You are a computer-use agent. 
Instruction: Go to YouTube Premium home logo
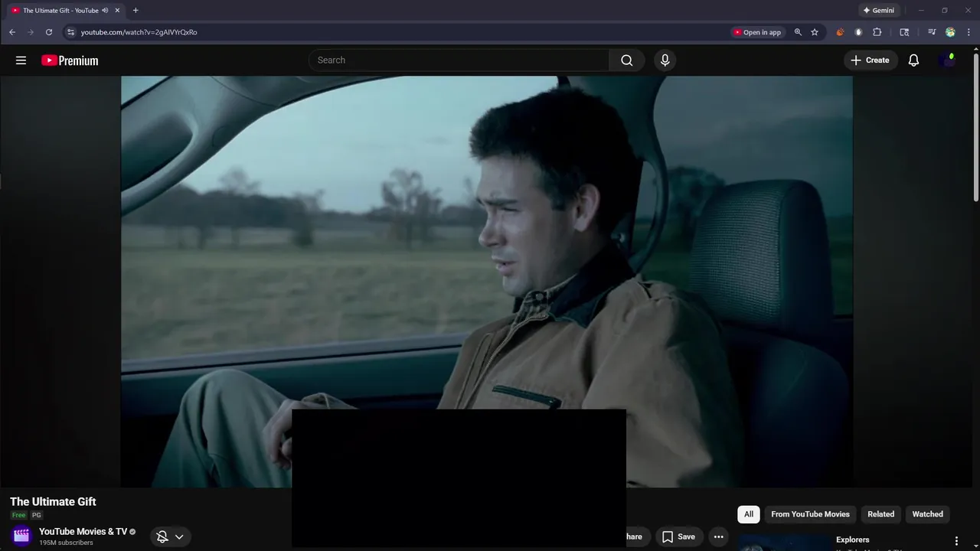coord(70,60)
